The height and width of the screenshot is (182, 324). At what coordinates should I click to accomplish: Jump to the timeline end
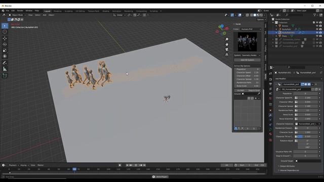pos(144,165)
